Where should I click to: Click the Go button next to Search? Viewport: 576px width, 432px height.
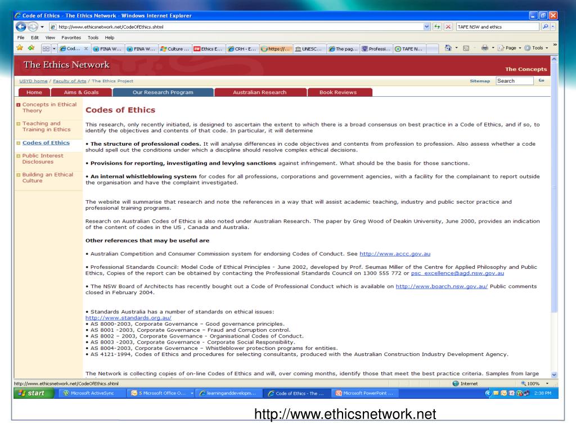coord(542,80)
